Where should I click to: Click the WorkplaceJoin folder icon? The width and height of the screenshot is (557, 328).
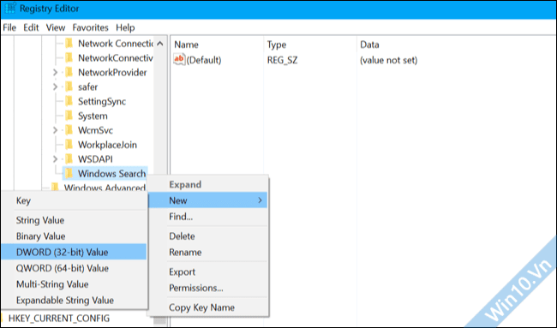(69, 145)
